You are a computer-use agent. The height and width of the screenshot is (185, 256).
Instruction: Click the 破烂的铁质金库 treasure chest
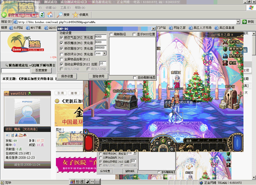coord(126,102)
